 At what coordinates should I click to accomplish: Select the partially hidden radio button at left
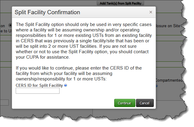(10, 26)
